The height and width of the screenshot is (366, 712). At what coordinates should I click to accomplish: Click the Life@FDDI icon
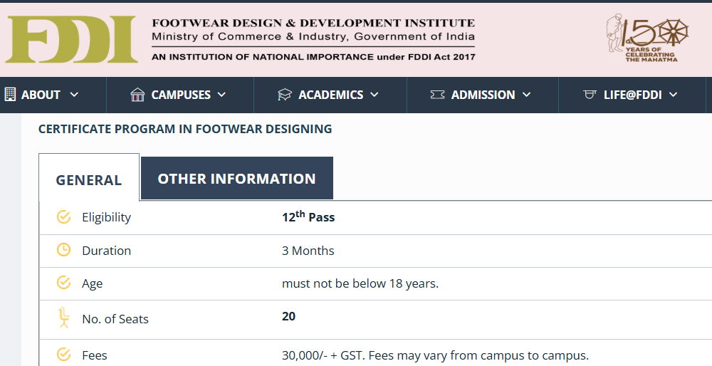[x=589, y=95]
